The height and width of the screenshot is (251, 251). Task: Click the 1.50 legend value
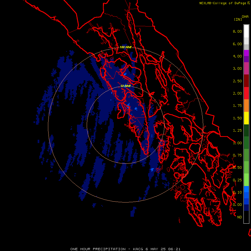237,118
